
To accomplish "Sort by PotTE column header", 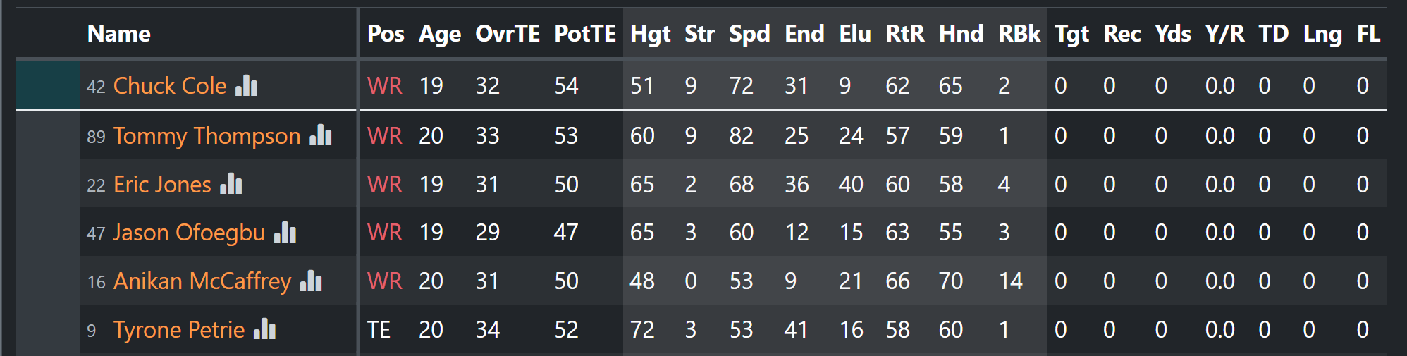I will (585, 34).
